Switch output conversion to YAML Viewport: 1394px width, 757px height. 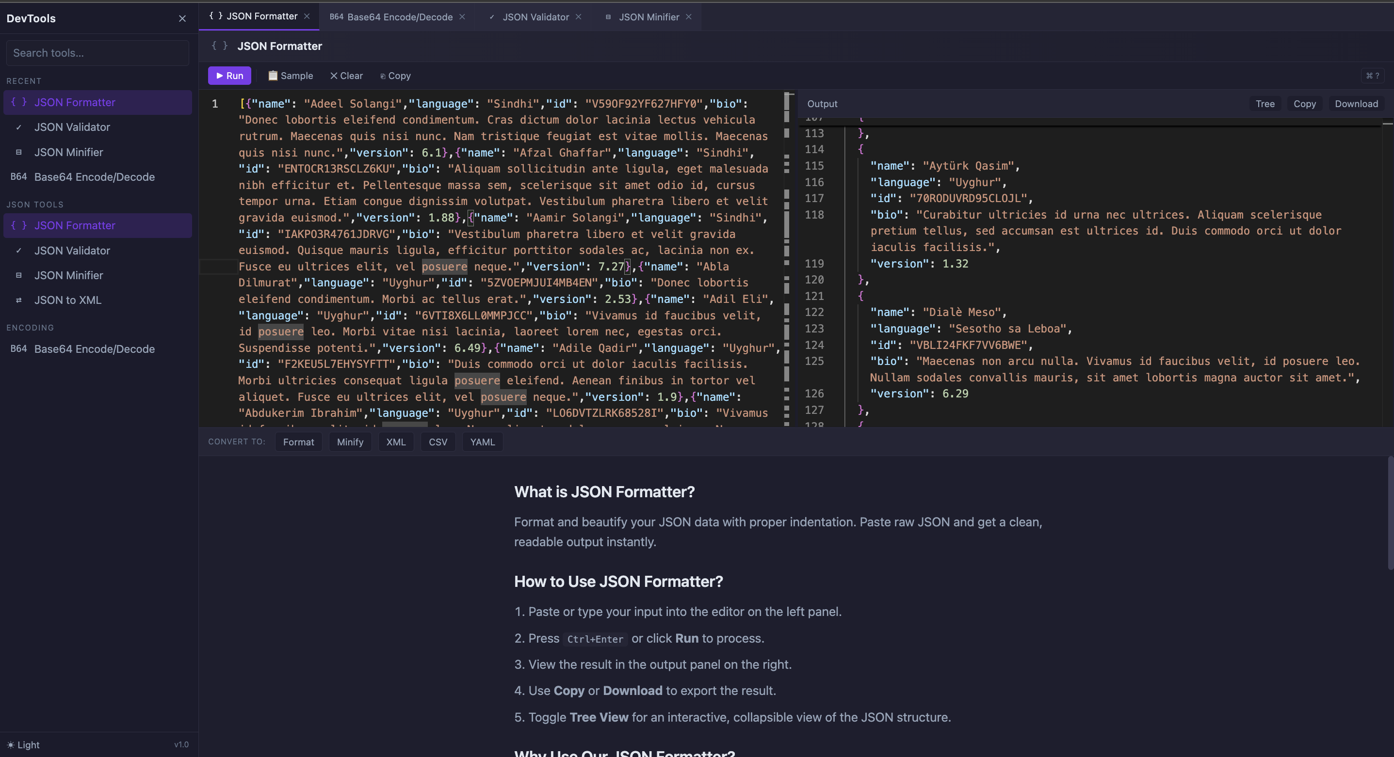click(x=482, y=442)
